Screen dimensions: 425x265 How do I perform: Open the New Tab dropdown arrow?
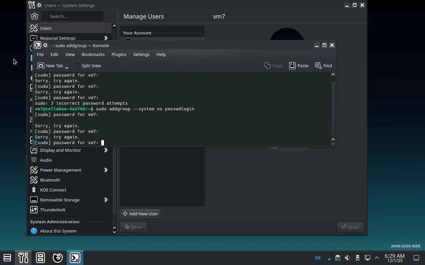67,67
